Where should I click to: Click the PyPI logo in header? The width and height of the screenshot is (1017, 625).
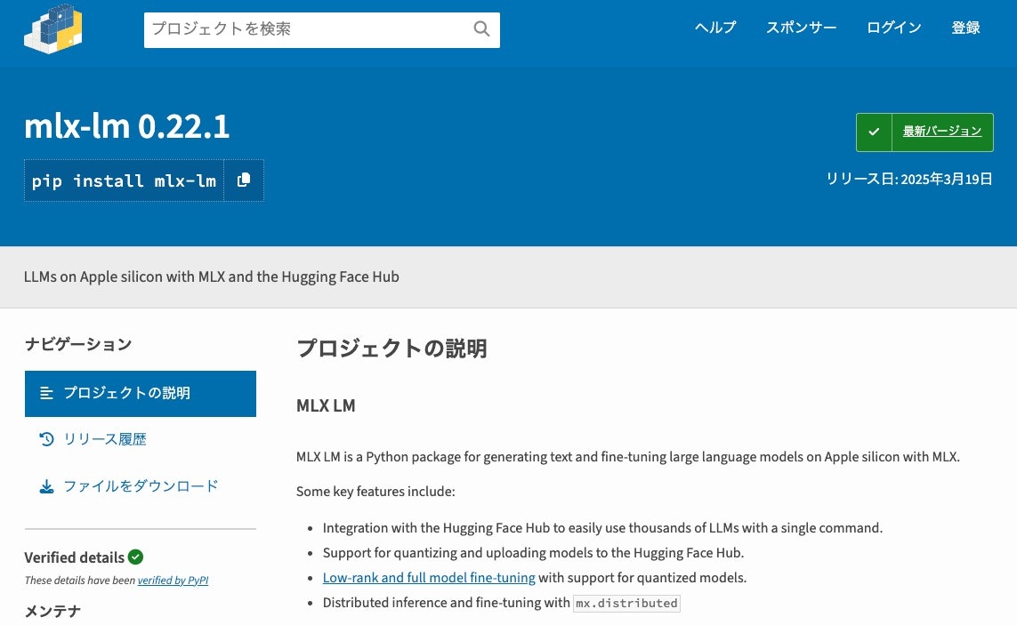tap(53, 28)
